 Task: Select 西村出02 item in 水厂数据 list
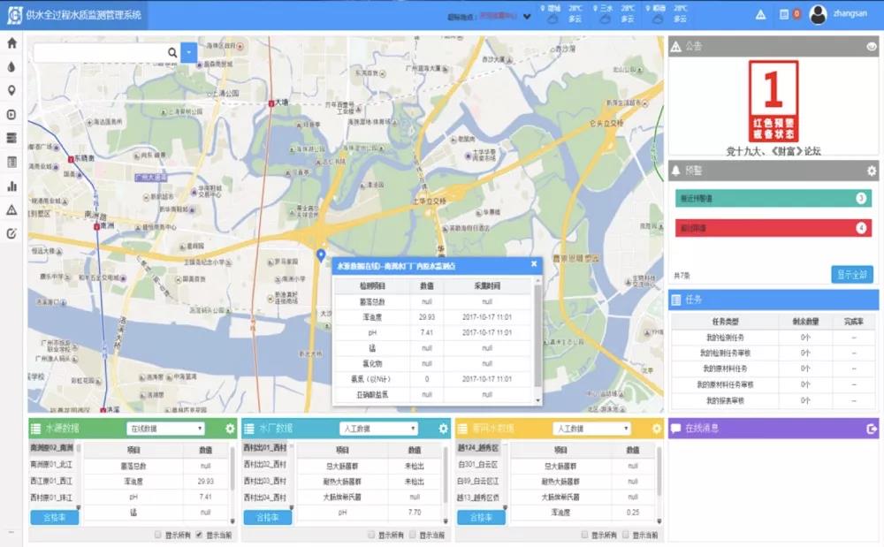pos(265,464)
